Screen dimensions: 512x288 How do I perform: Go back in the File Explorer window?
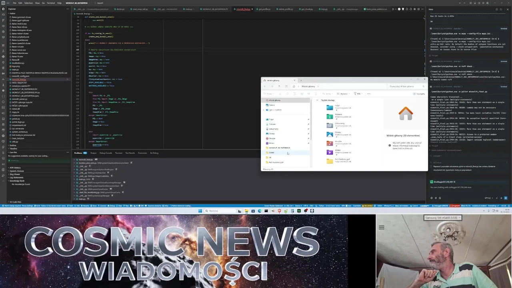tap(265, 86)
